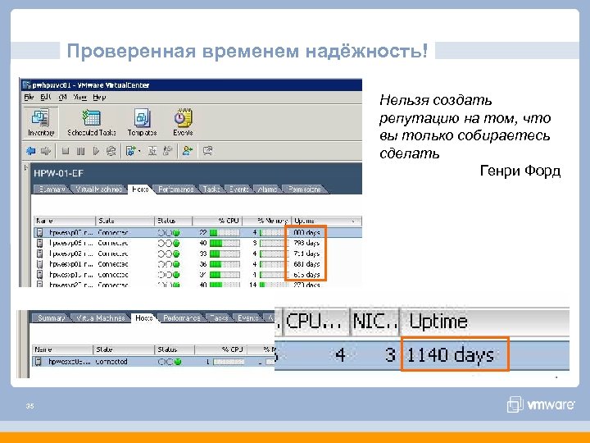Click the enlarged NIC.. column header
The image size is (590, 443).
[x=374, y=322]
